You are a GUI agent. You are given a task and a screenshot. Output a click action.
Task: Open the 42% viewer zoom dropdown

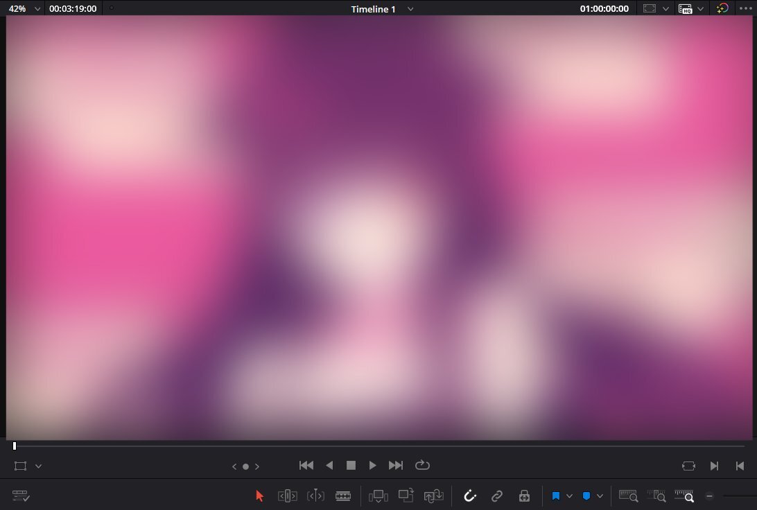pos(24,9)
